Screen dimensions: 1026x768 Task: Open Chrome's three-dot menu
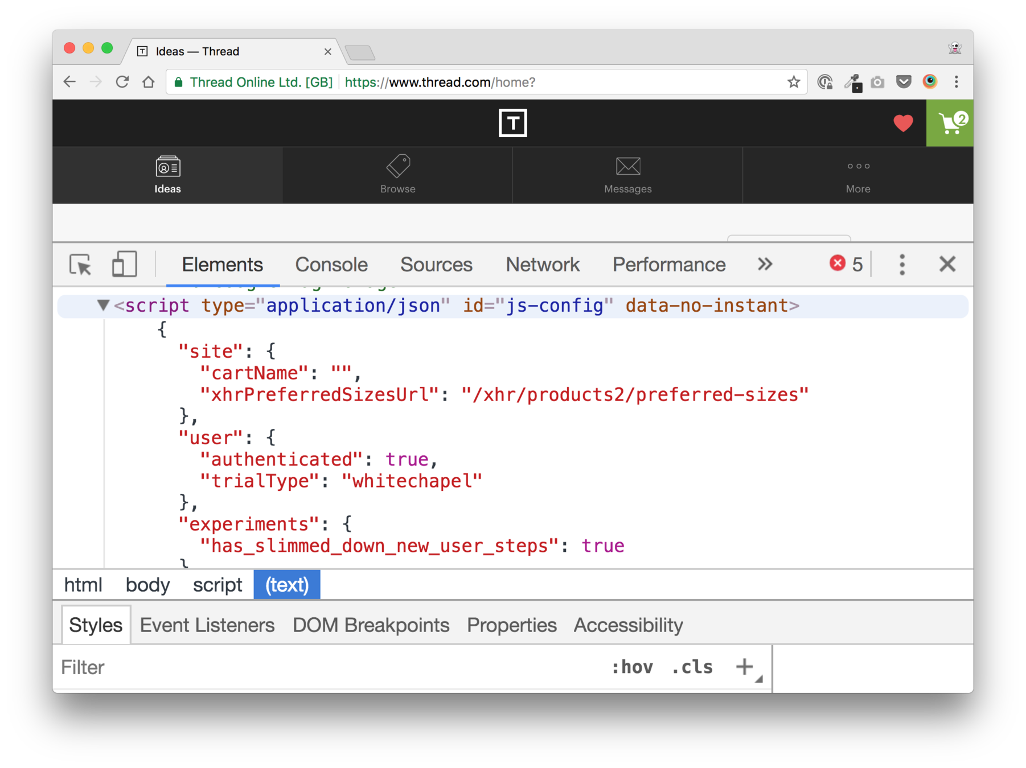click(x=957, y=82)
